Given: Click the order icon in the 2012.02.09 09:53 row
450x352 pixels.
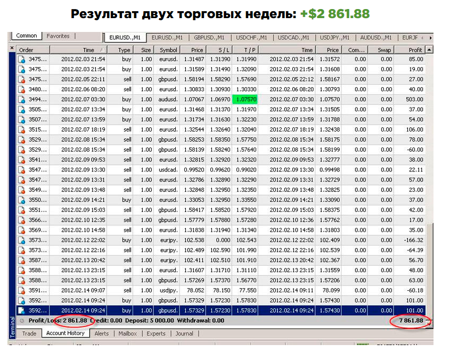Looking at the screenshot, I should click(x=21, y=160).
